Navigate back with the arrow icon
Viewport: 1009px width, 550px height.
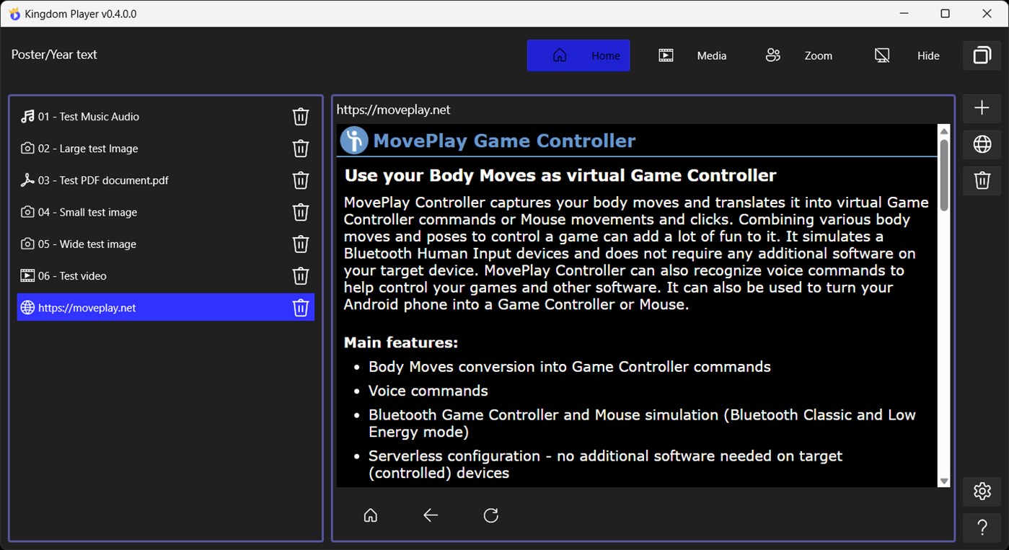pyautogui.click(x=431, y=515)
